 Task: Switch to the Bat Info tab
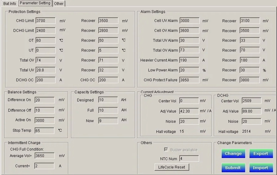10,3
